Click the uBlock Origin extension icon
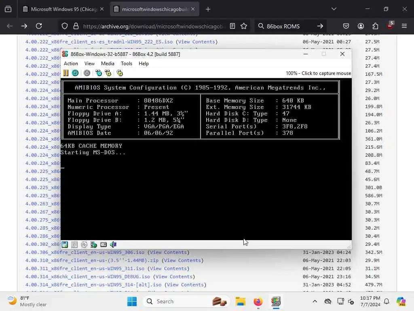 click(x=390, y=26)
